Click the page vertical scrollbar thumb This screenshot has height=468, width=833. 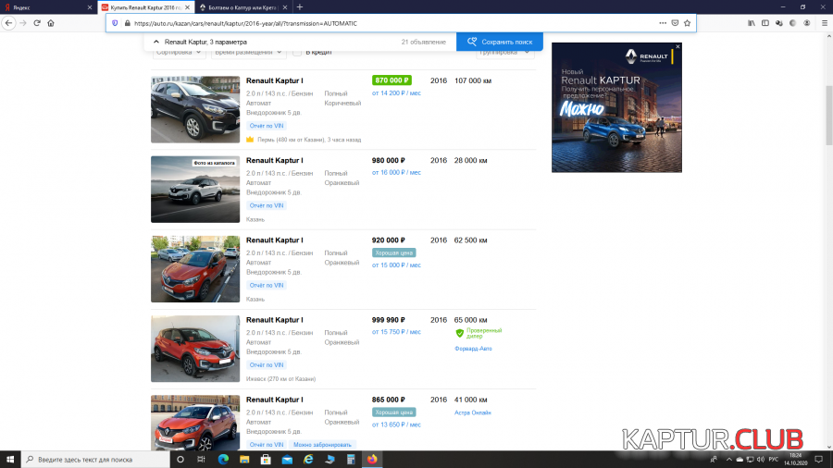828,114
